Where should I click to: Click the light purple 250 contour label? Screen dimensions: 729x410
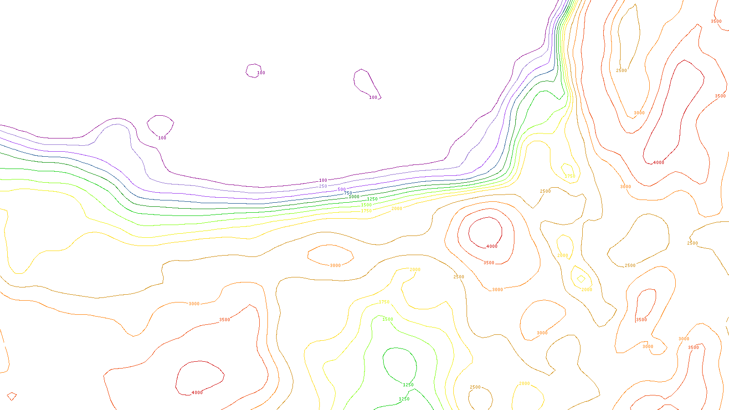click(x=323, y=186)
